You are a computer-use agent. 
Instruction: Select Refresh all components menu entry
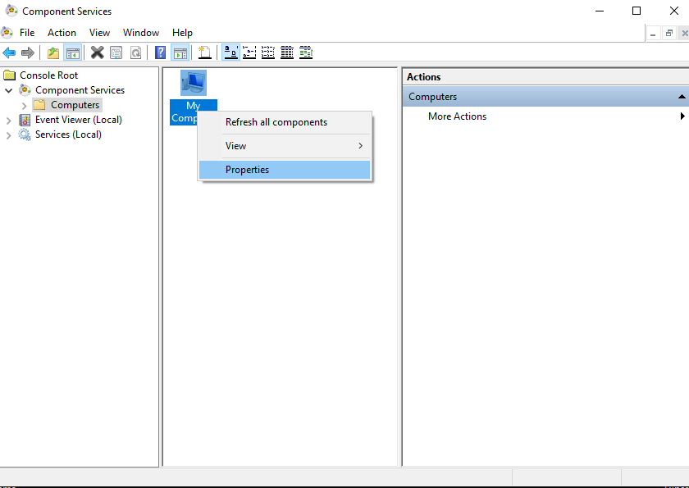276,122
